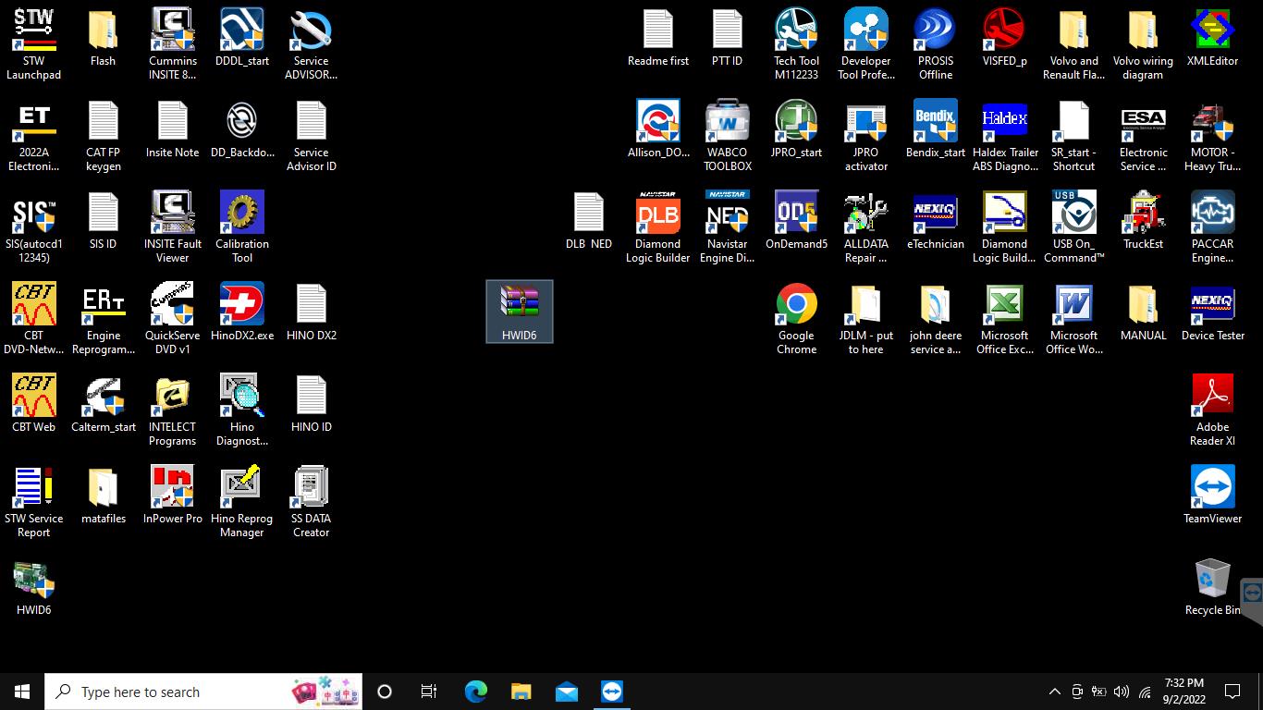Open the Action Center notifications
This screenshot has height=710, width=1263.
pyautogui.click(x=1232, y=692)
